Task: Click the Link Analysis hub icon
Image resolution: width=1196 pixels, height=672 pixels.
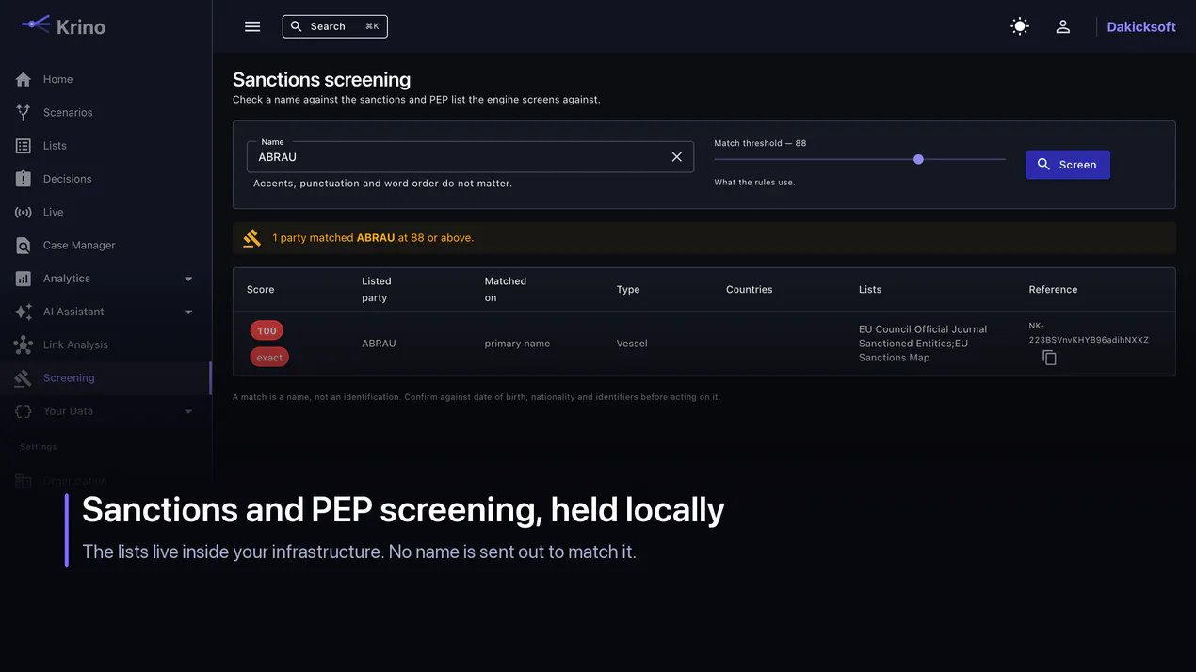Action: point(24,344)
